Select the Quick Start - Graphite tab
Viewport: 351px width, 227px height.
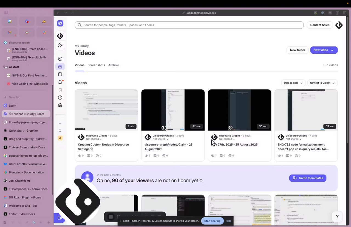(26, 131)
